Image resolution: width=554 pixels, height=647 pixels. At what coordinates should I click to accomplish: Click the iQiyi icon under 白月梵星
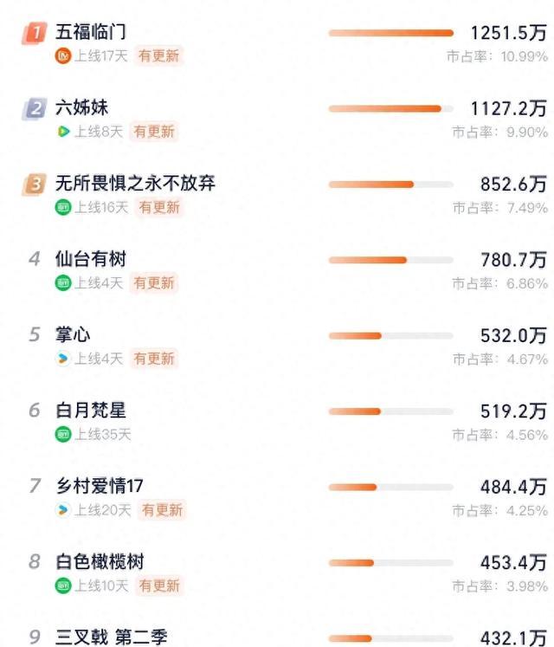click(x=63, y=434)
